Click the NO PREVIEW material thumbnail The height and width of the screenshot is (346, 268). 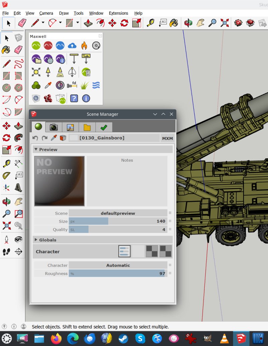60,181
